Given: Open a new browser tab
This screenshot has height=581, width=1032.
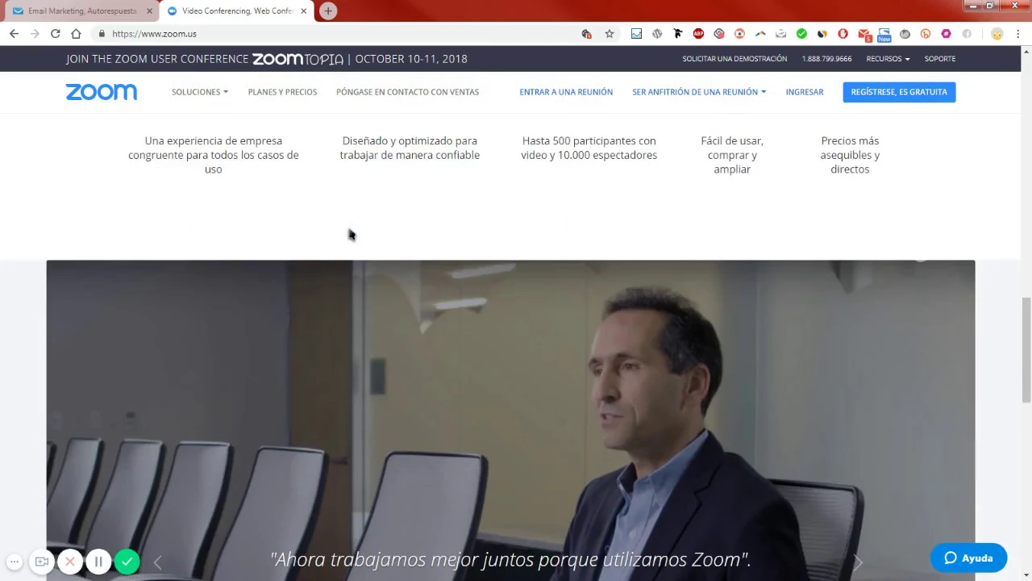Looking at the screenshot, I should [x=327, y=11].
